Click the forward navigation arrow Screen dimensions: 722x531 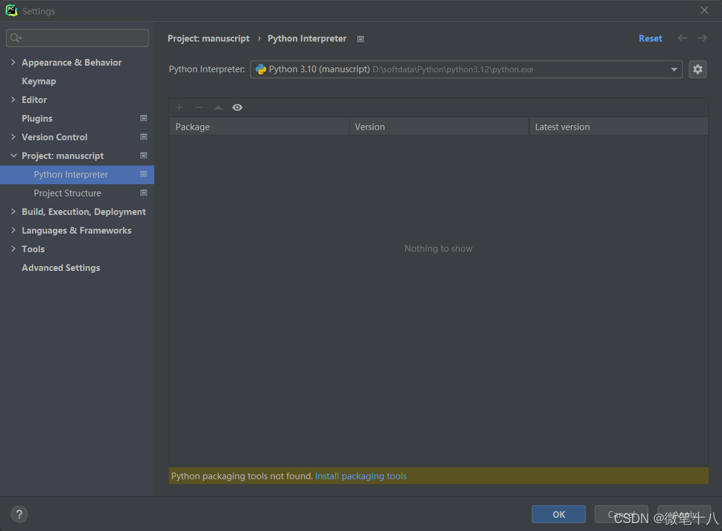point(702,38)
